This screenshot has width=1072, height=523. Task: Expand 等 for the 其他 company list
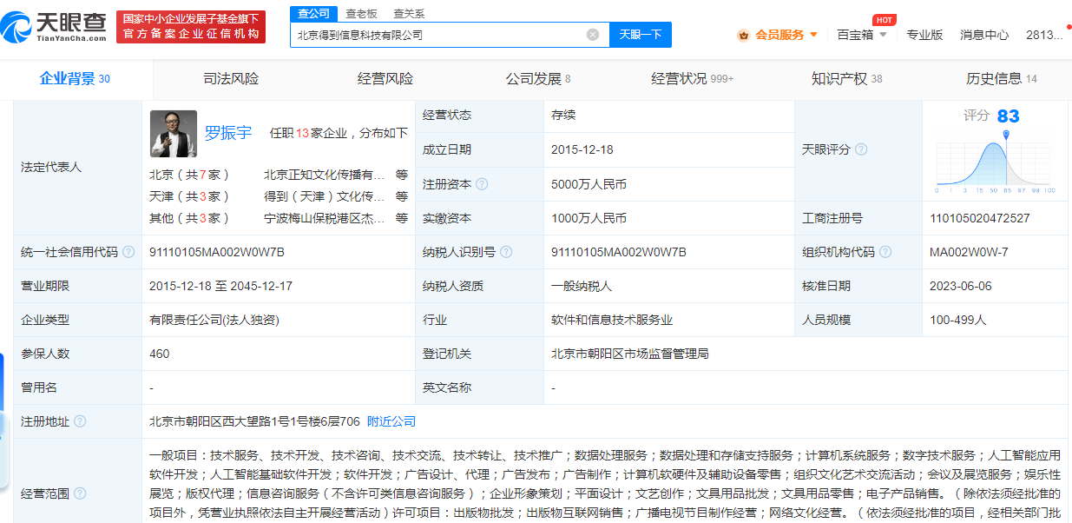pyautogui.click(x=402, y=218)
